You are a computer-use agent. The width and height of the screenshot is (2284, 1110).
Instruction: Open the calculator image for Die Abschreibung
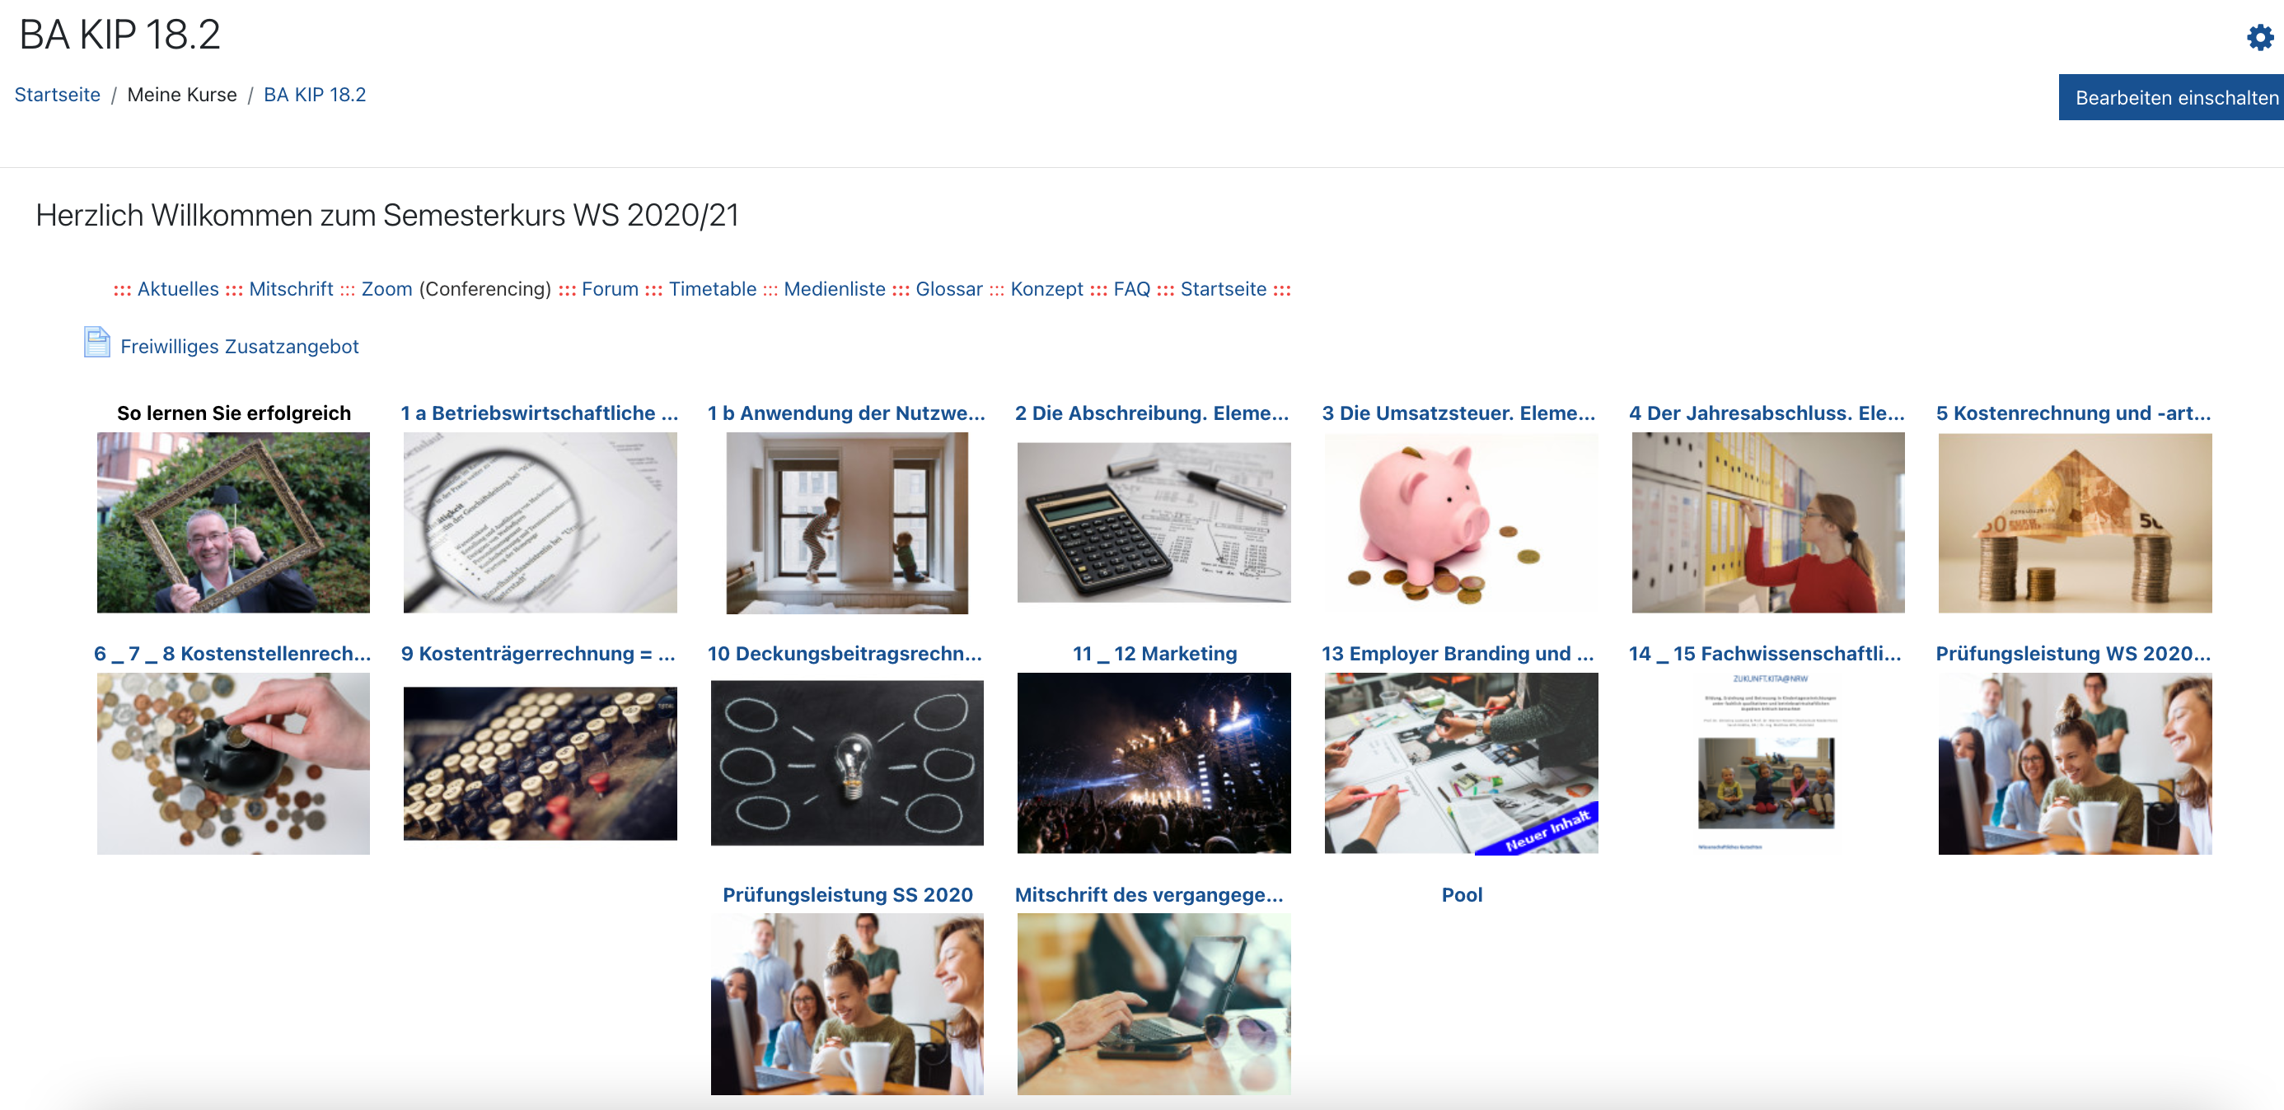tap(1154, 523)
